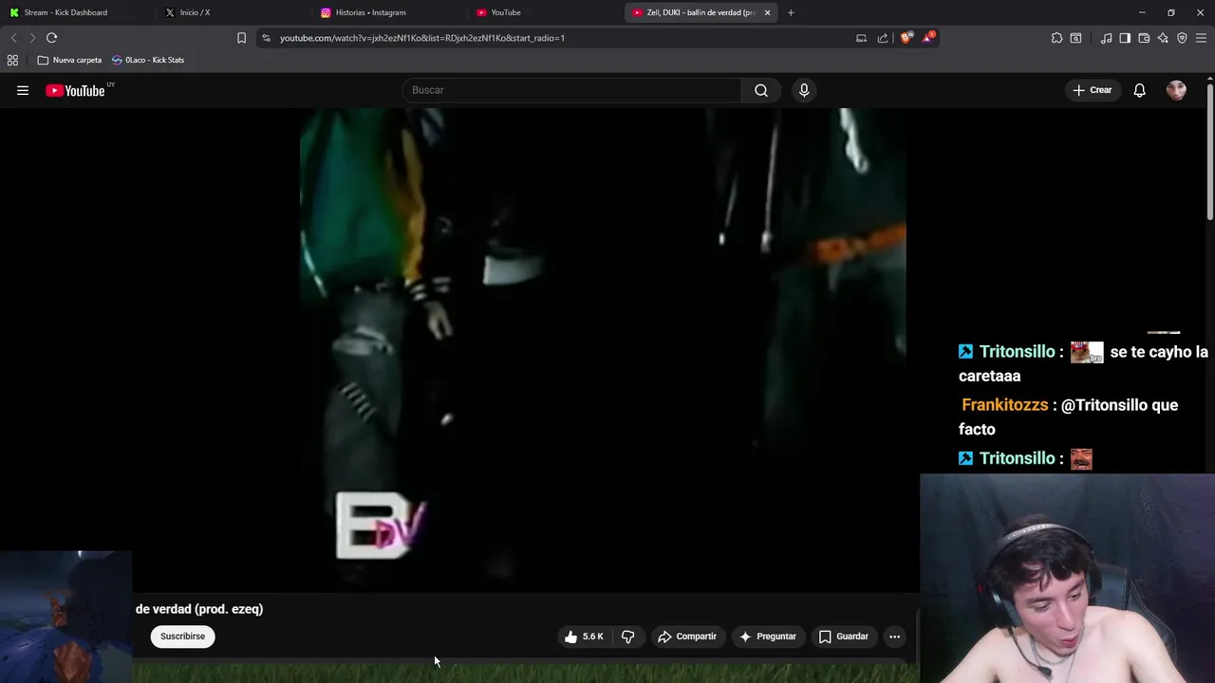Open the Brave Wallet icon
Screen dimensions: 1215x683
click(1144, 38)
